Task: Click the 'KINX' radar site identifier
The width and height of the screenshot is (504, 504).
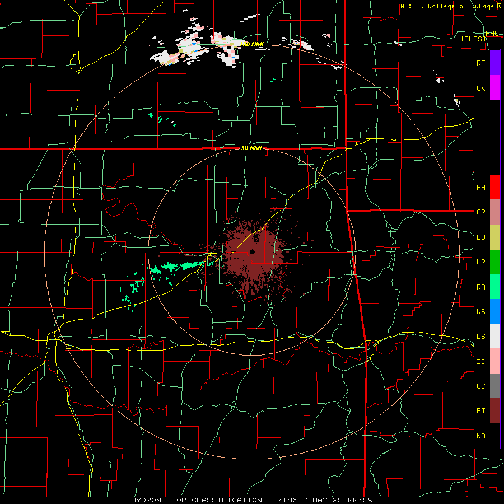Action: click(288, 500)
